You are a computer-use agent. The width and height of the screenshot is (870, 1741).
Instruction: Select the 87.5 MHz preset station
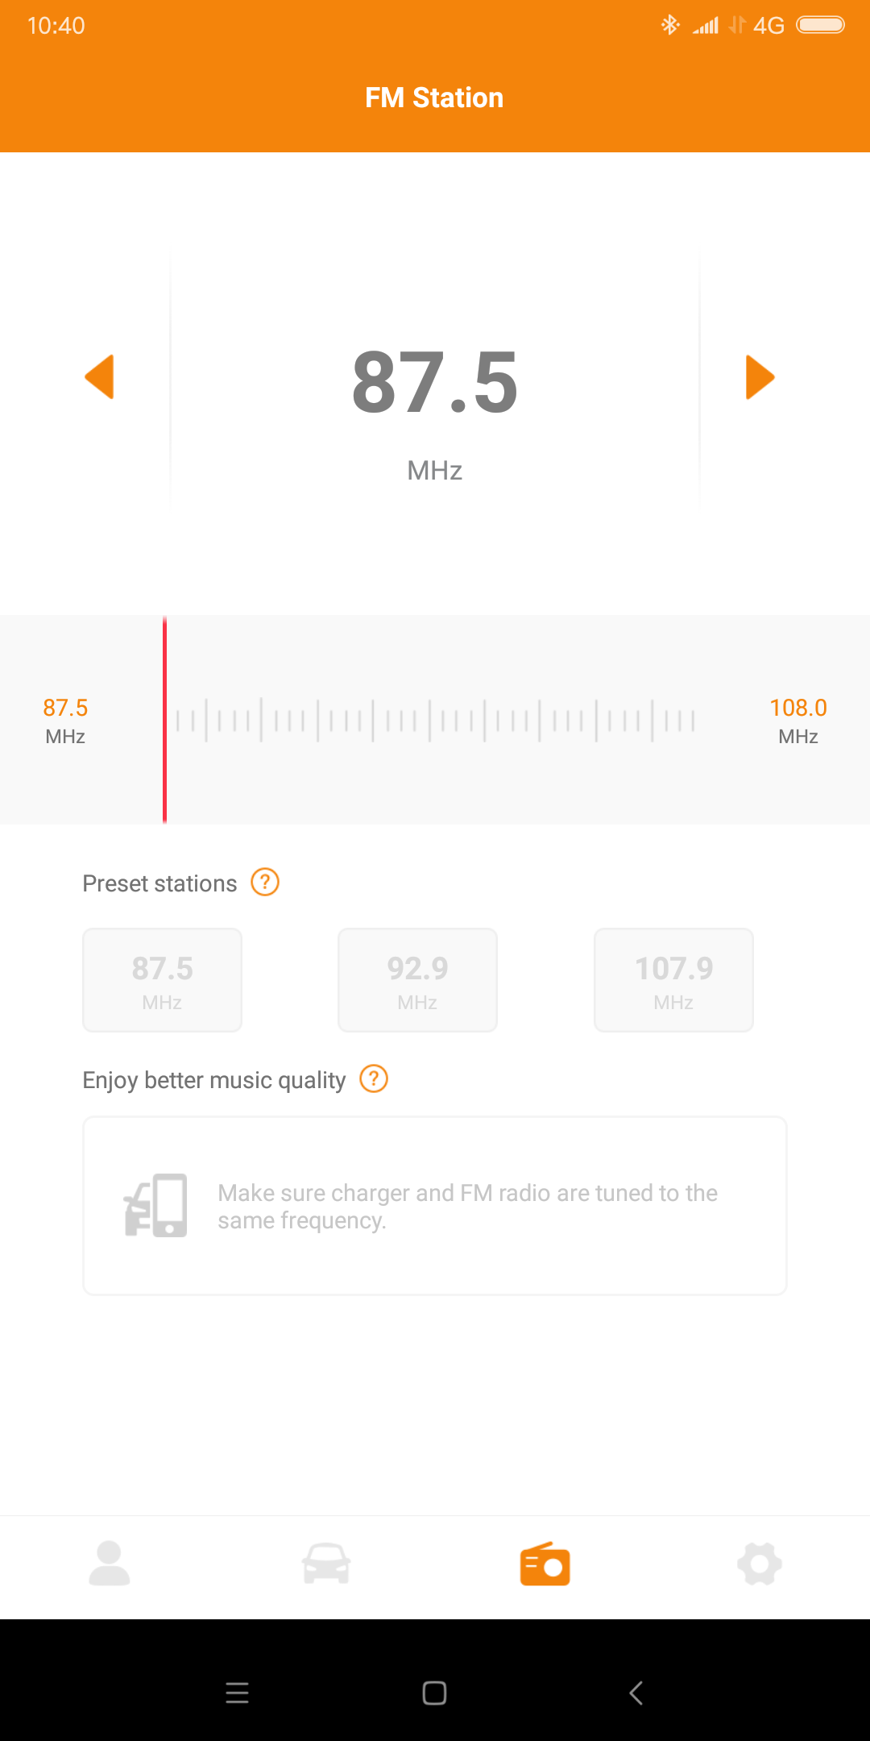tap(163, 980)
